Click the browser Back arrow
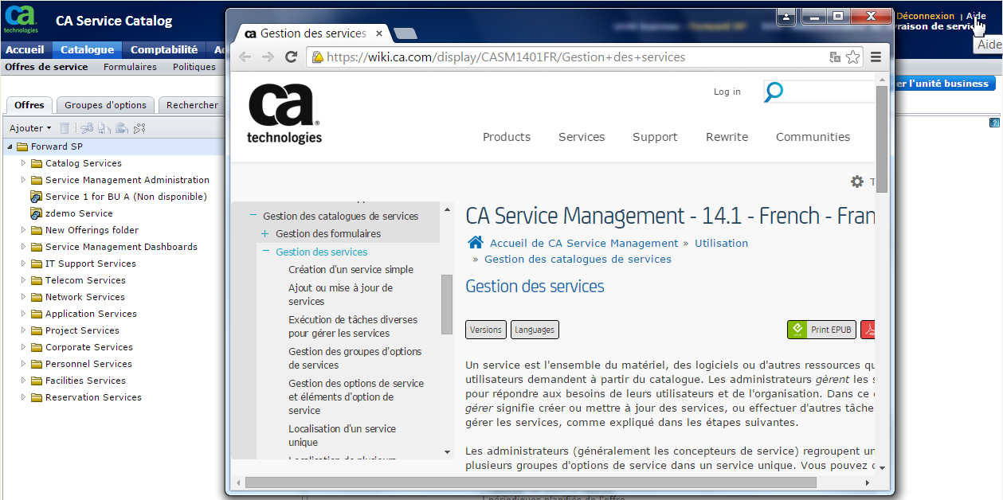This screenshot has height=500, width=1003. point(245,57)
